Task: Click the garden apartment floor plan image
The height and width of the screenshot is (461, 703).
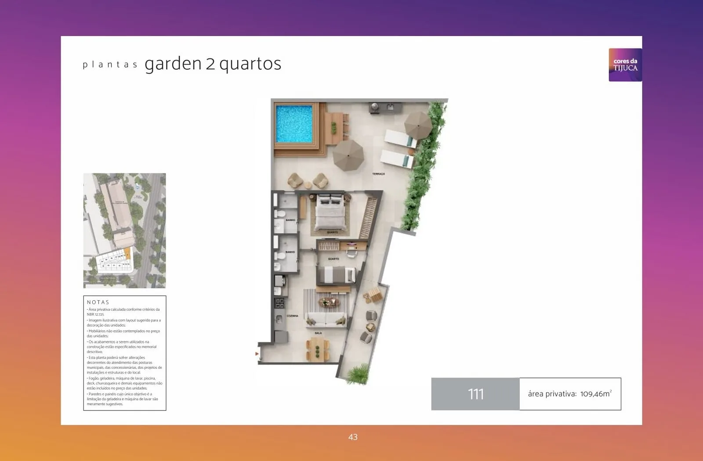Action: pos(352,242)
